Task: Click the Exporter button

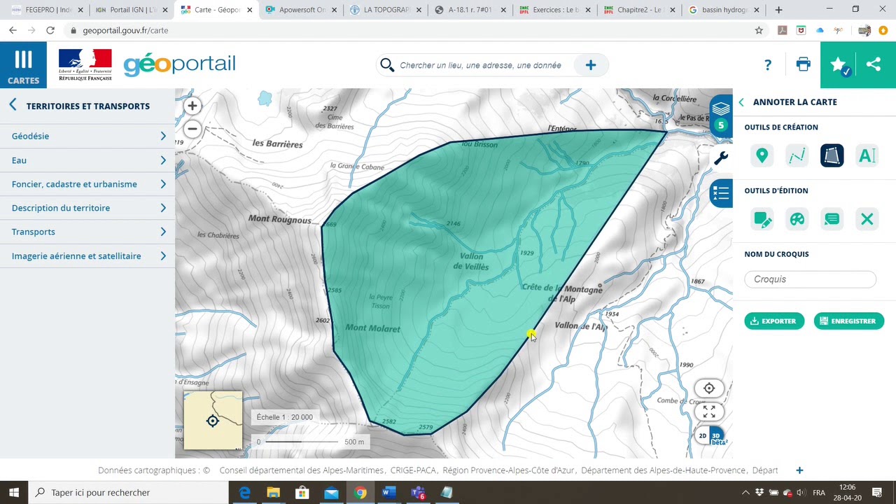Action: pos(774,321)
